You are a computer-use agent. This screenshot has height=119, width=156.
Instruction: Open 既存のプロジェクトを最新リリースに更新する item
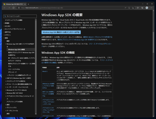(x=22, y=65)
